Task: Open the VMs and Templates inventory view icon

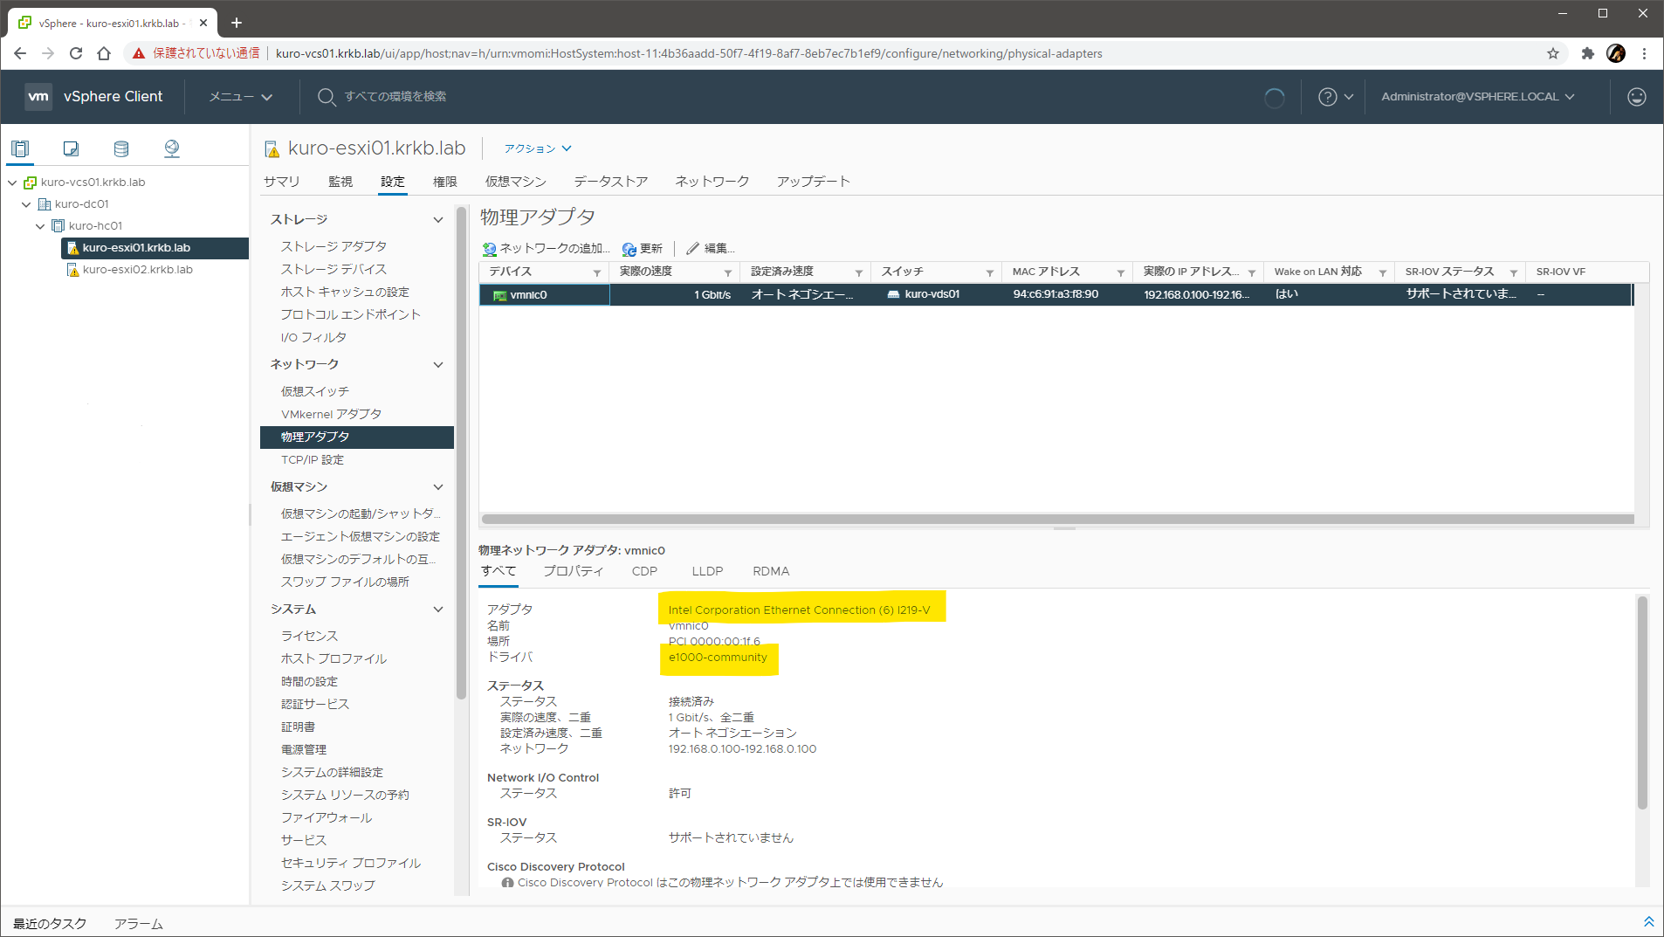Action: [71, 148]
